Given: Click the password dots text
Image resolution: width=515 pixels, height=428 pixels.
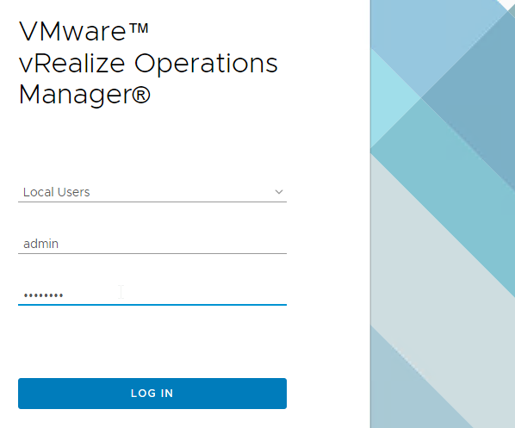Looking at the screenshot, I should click(43, 295).
